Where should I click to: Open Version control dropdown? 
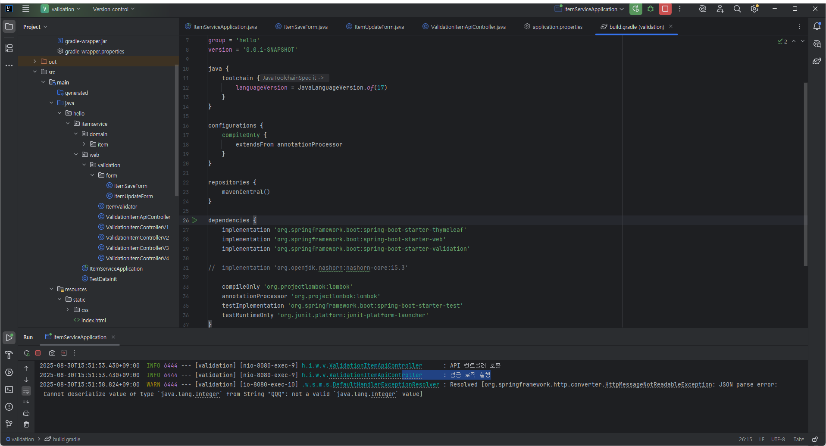click(114, 9)
